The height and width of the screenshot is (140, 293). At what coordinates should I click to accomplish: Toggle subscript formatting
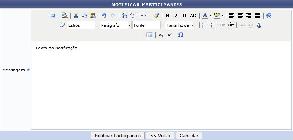point(161,35)
